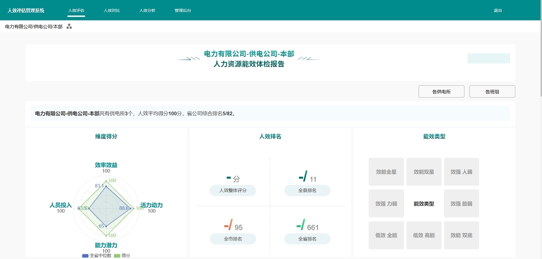542x259 pixels.
Task: Open the 人效评估 tab
Action: 76,11
